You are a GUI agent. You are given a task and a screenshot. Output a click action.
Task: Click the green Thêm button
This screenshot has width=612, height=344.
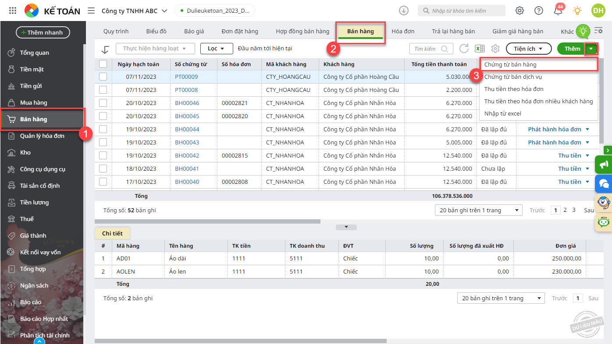coord(572,49)
